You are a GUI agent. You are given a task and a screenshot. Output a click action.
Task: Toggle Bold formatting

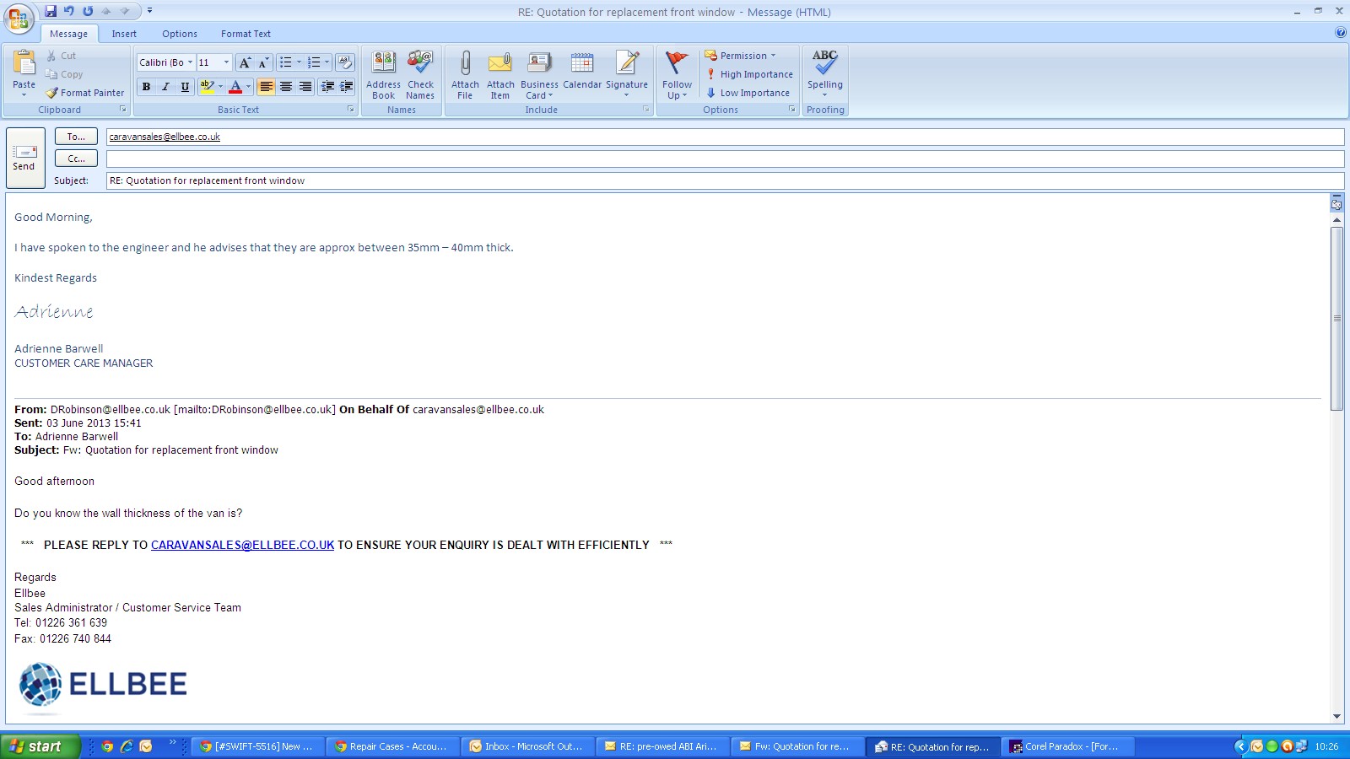[146, 87]
